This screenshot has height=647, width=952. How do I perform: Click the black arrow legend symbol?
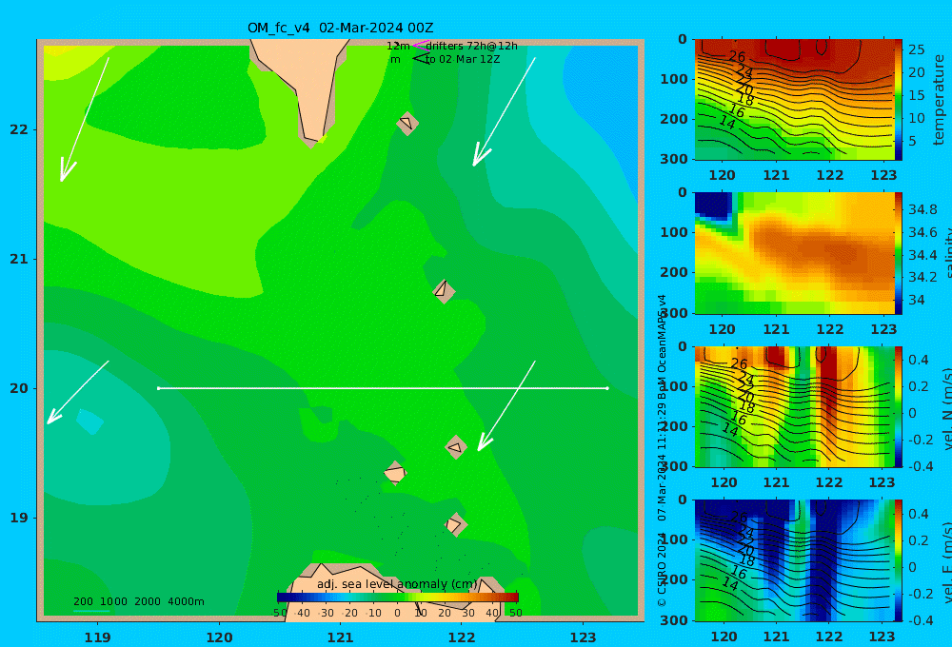421,59
